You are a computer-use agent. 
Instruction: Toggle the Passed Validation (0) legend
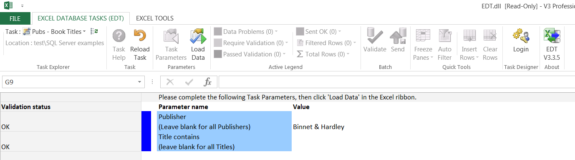click(x=249, y=54)
